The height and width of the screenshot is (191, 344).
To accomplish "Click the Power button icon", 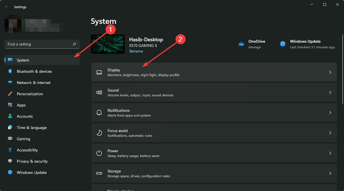I will 99,153.
